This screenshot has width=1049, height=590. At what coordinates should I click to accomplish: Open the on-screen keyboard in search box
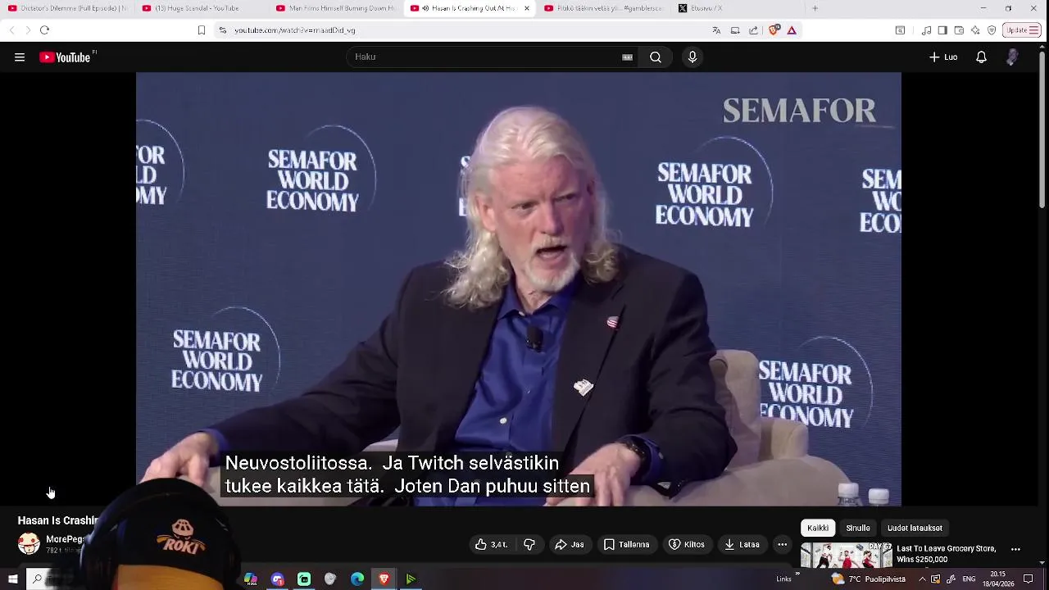627,57
